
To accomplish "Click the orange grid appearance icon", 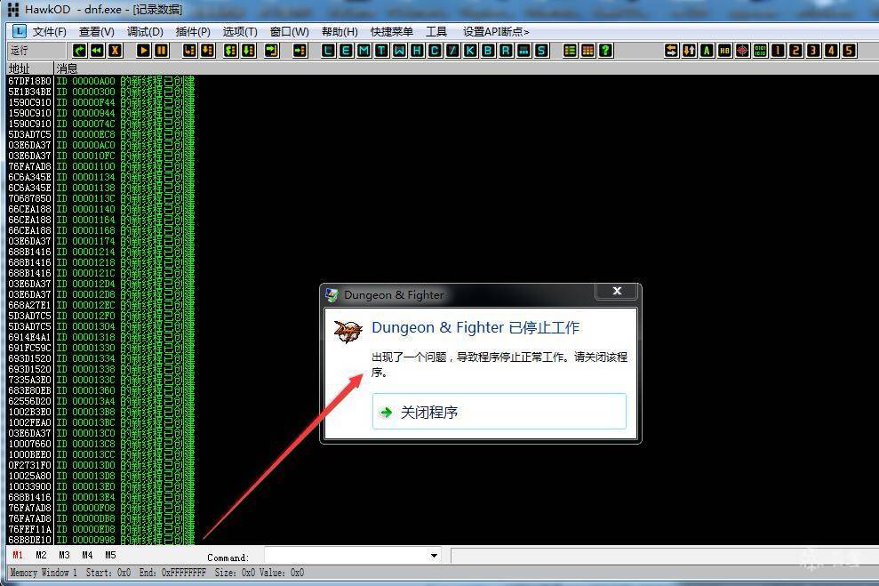I will click(588, 51).
